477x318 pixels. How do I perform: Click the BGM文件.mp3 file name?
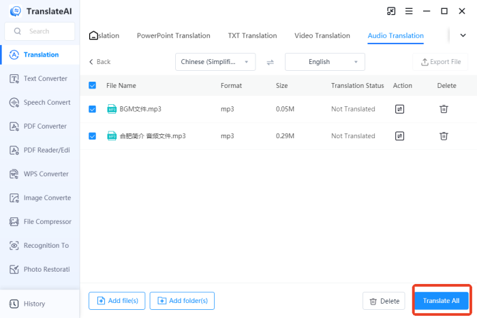[x=140, y=109]
